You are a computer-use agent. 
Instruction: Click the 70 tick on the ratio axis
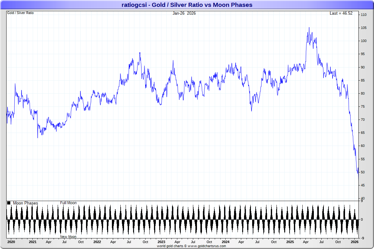pos(363,120)
